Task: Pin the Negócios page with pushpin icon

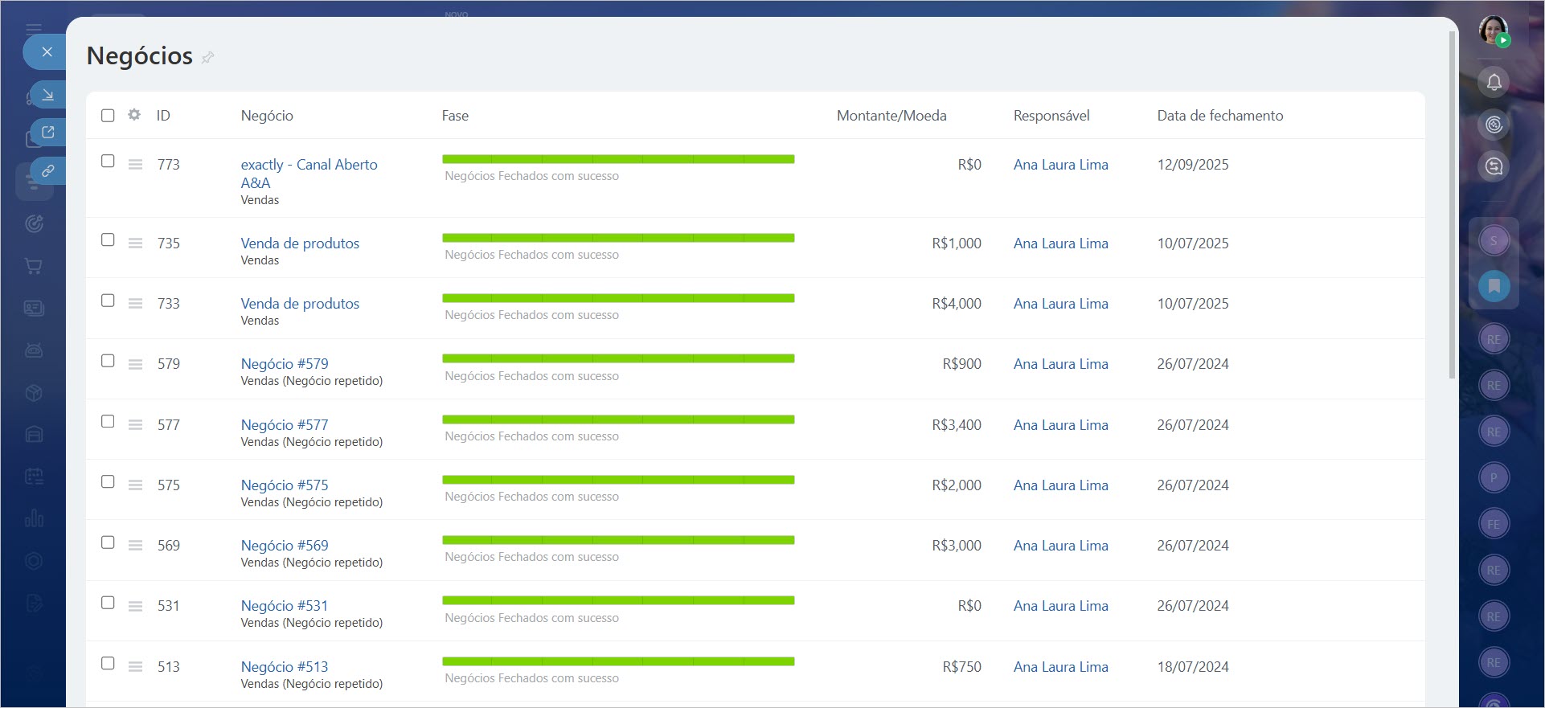Action: tap(207, 57)
